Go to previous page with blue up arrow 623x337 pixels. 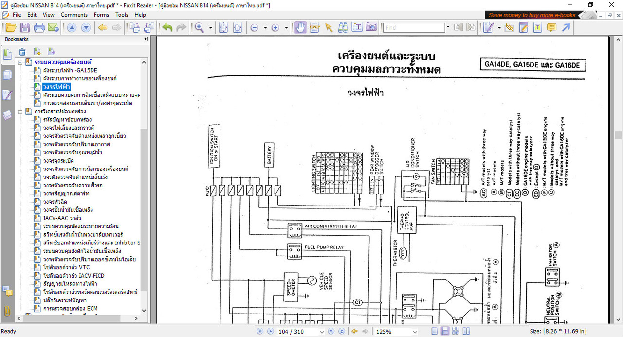(72, 28)
